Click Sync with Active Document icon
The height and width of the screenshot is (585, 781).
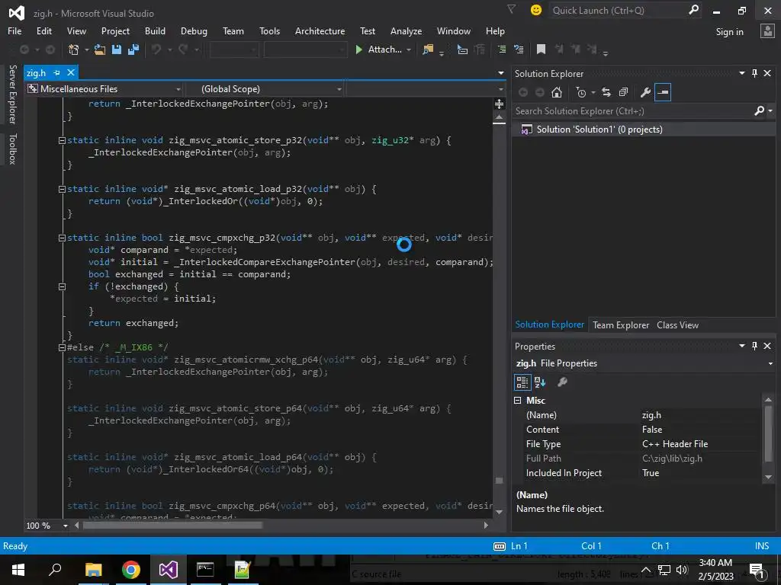point(606,92)
